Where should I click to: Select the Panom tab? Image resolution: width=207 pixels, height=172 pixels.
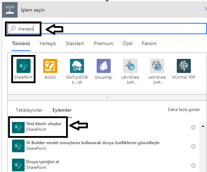tap(149, 43)
